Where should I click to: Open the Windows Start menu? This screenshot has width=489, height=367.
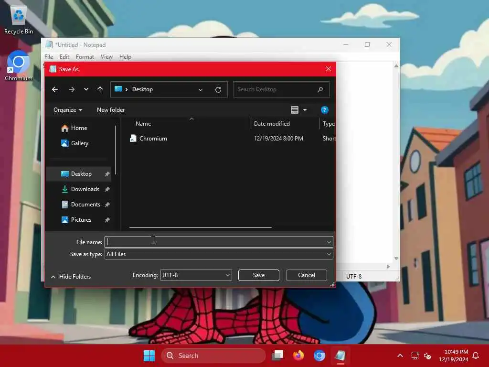149,356
